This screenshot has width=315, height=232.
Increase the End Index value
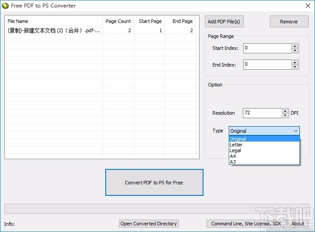[295, 63]
